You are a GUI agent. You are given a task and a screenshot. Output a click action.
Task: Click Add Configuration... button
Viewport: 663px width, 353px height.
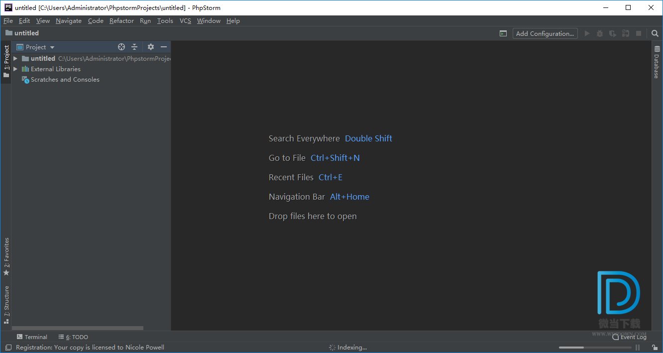(x=545, y=33)
